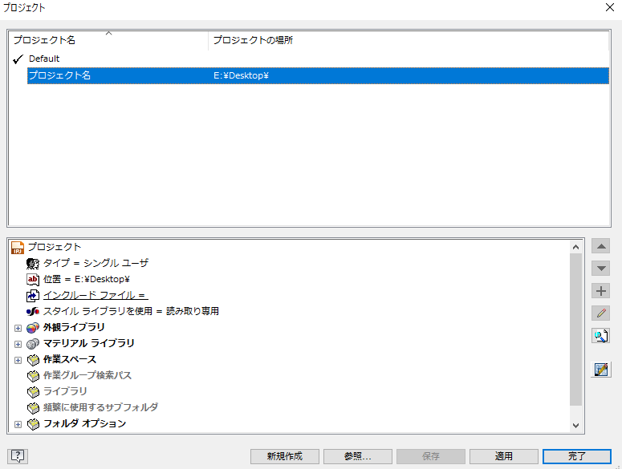Click the フォルダ オプション folder icon

click(x=33, y=424)
